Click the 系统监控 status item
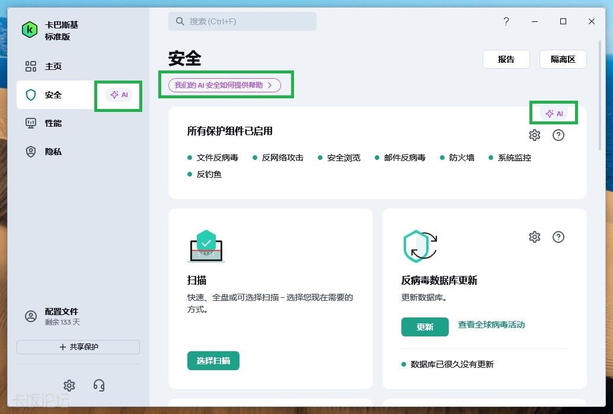 [x=510, y=158]
